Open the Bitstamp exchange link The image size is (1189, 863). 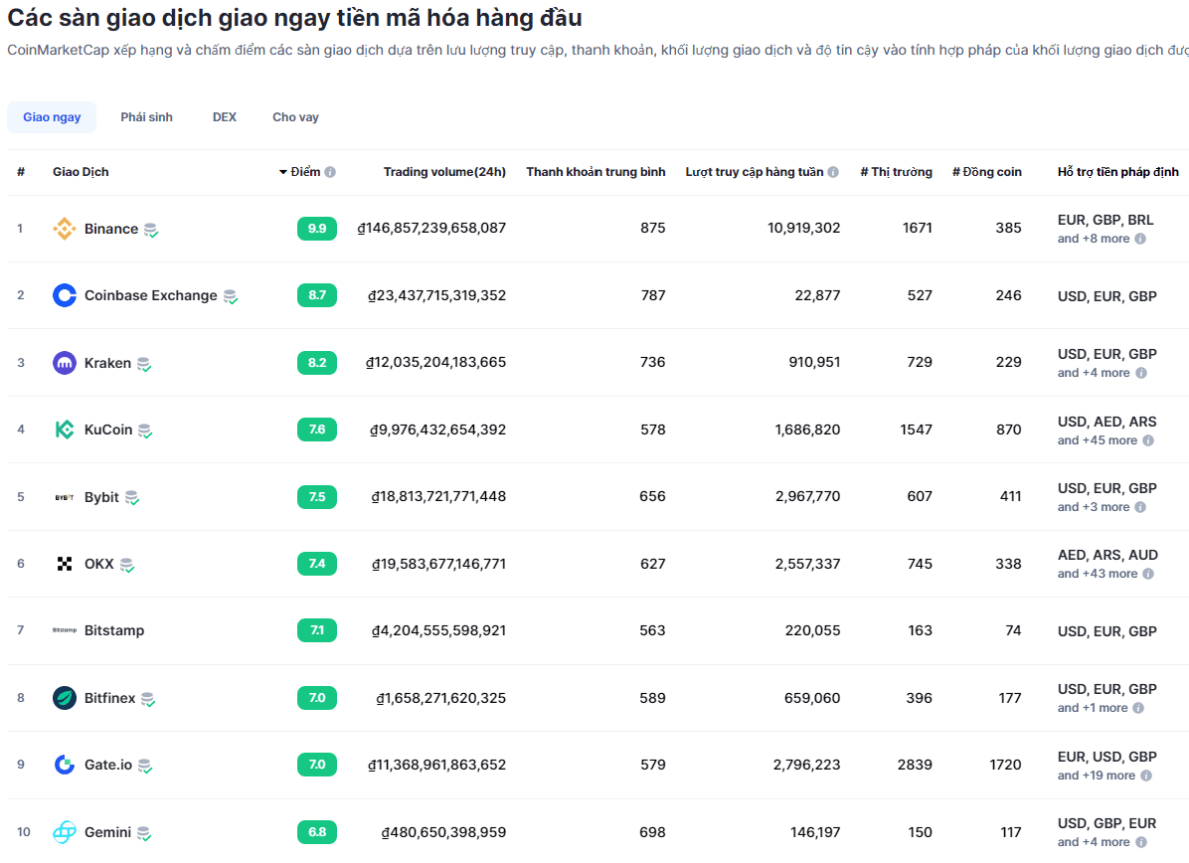point(114,631)
